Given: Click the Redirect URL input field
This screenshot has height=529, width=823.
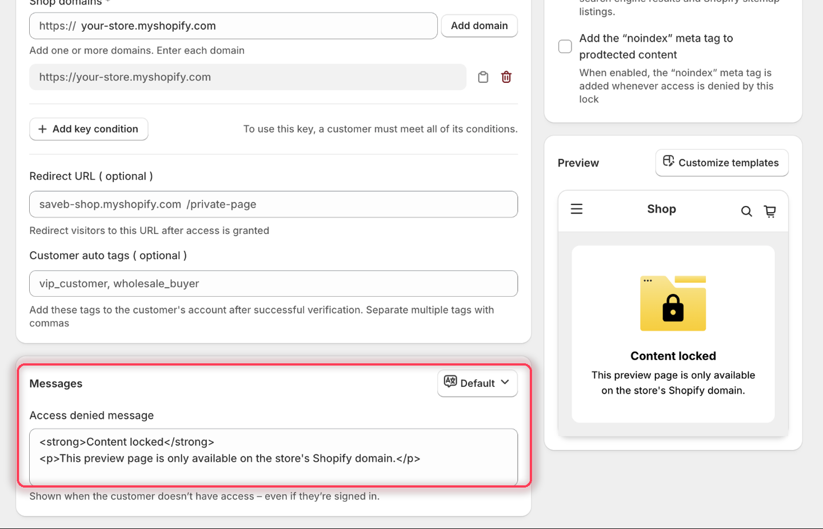Looking at the screenshot, I should click(273, 204).
